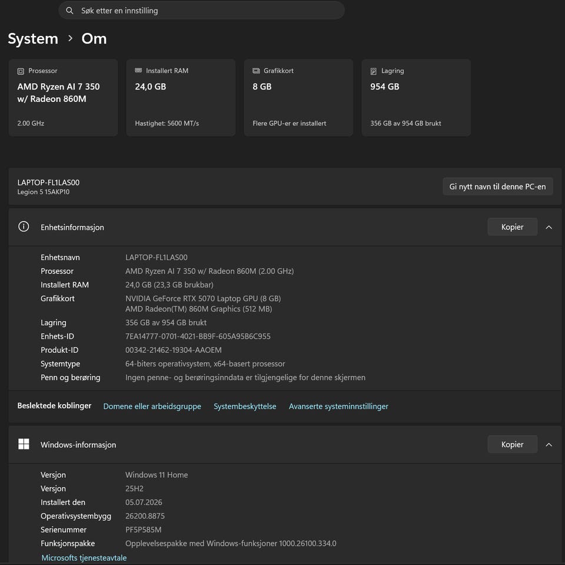Image resolution: width=565 pixels, height=565 pixels.
Task: Click 'Enhetsinformasjon' section header
Action: point(72,227)
